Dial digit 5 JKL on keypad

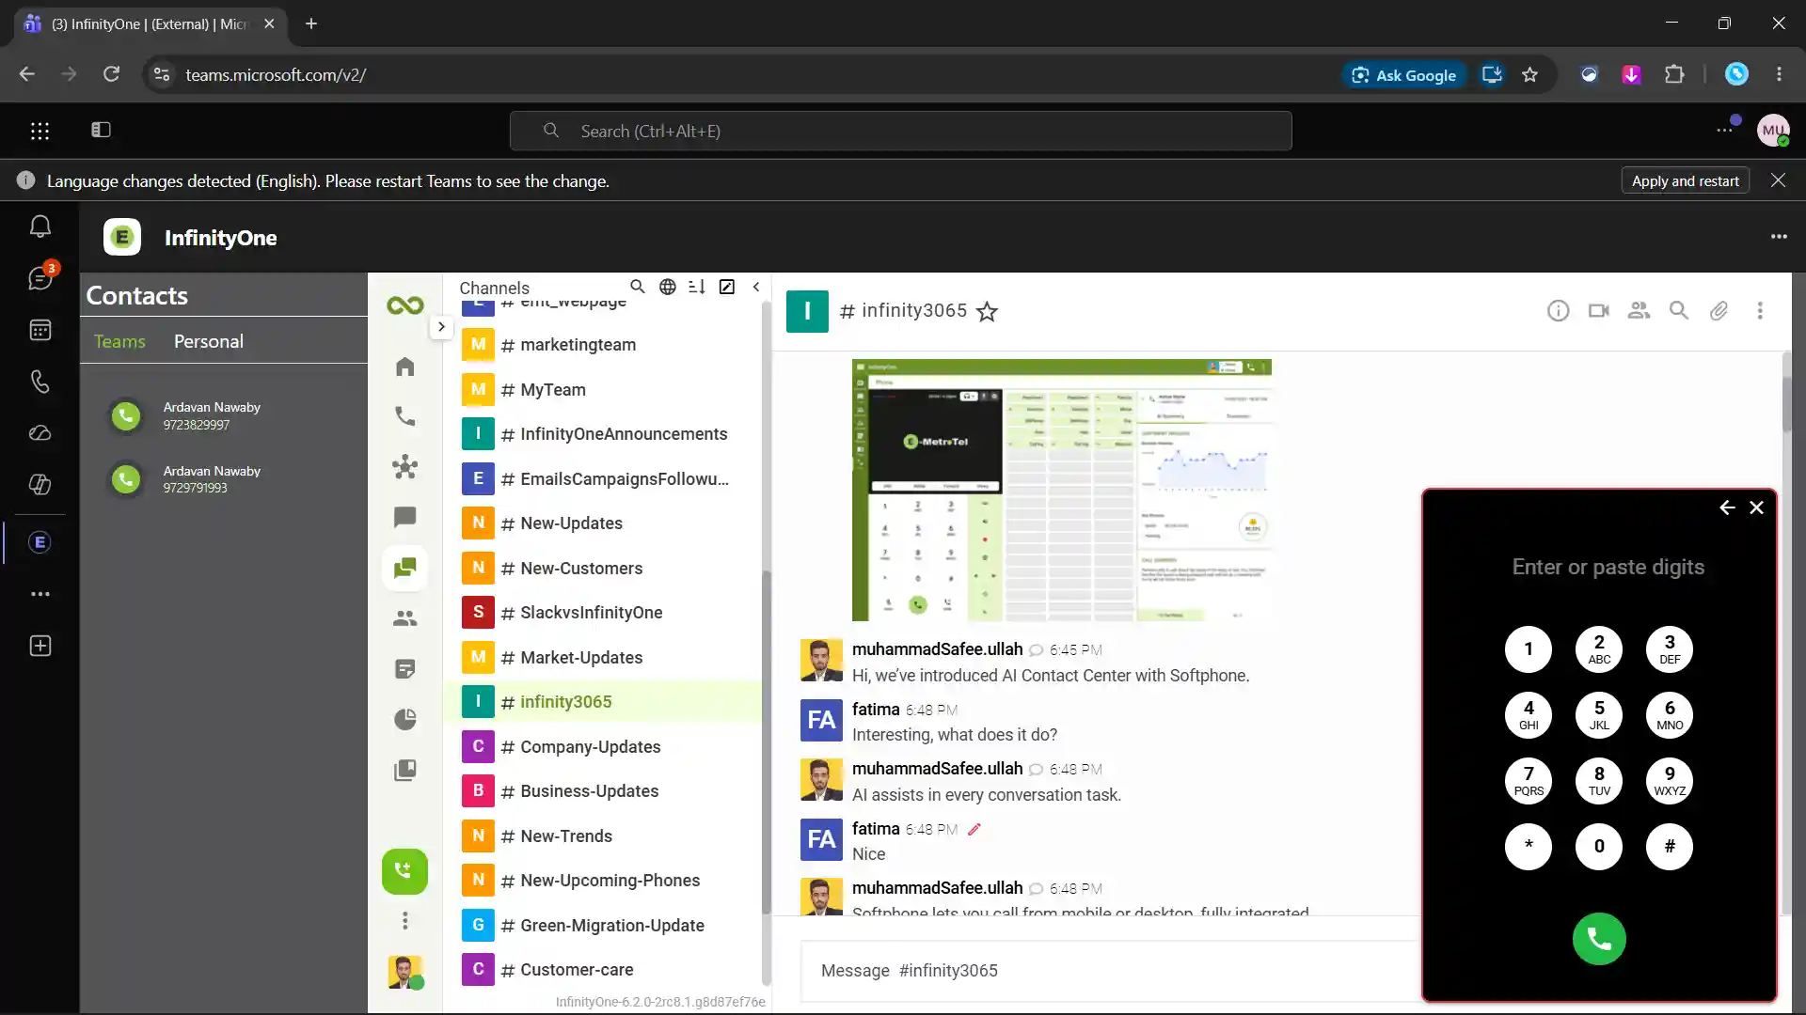(1599, 715)
